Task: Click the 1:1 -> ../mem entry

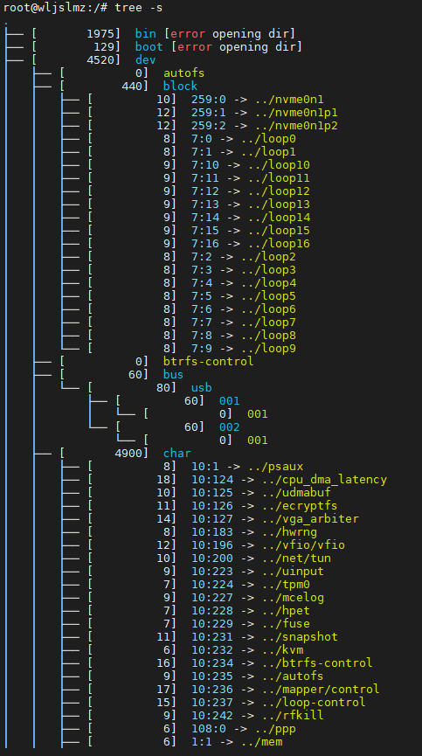Action: (x=237, y=741)
